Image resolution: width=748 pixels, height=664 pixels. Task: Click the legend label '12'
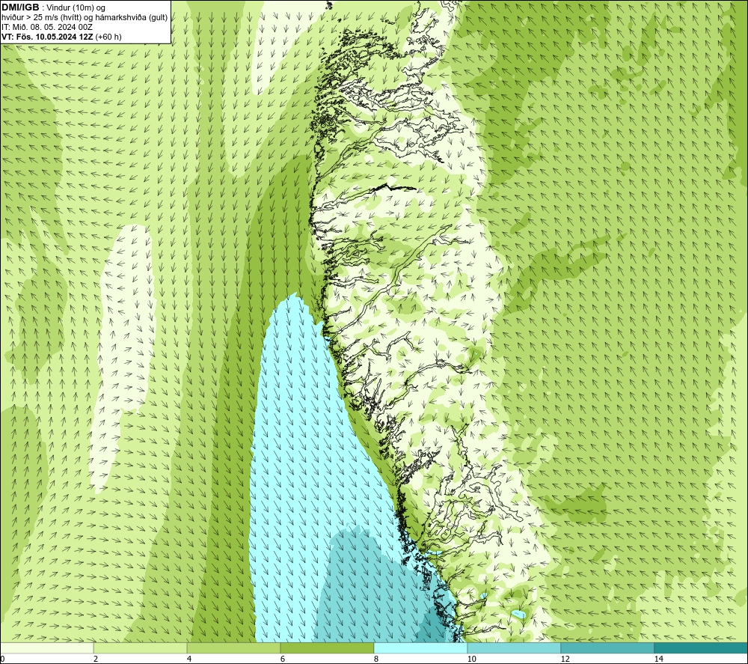[565, 659]
